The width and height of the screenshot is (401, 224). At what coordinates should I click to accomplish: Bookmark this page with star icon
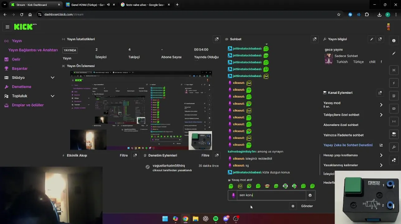(x=339, y=14)
